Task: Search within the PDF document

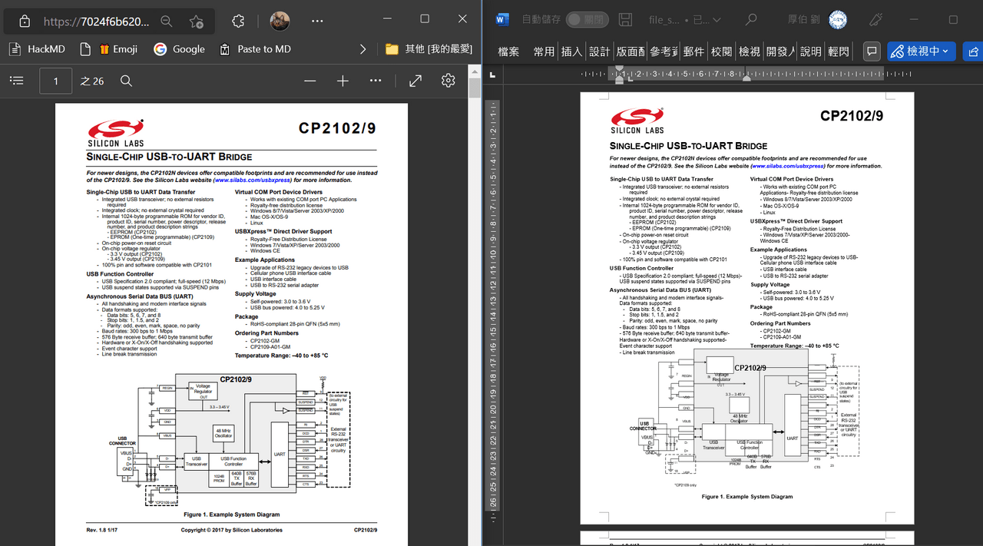Action: pyautogui.click(x=127, y=81)
